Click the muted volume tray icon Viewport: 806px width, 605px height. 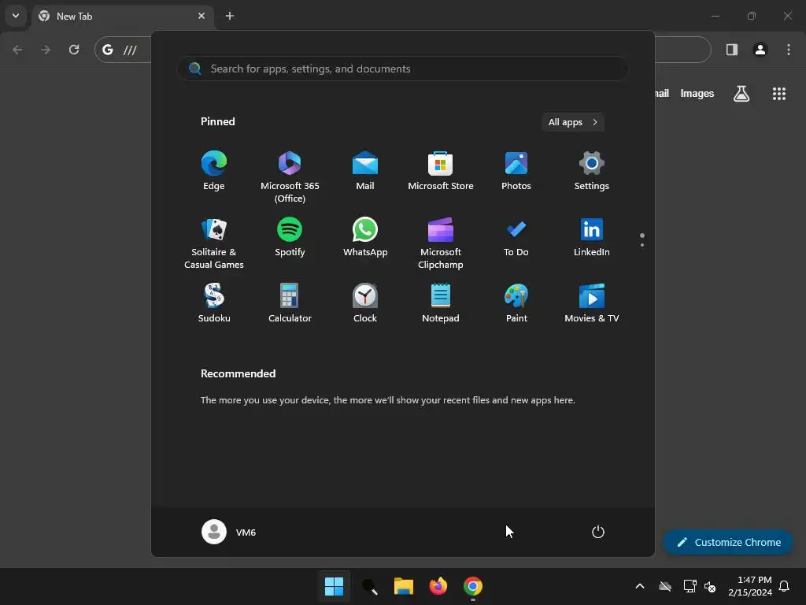coord(710,586)
